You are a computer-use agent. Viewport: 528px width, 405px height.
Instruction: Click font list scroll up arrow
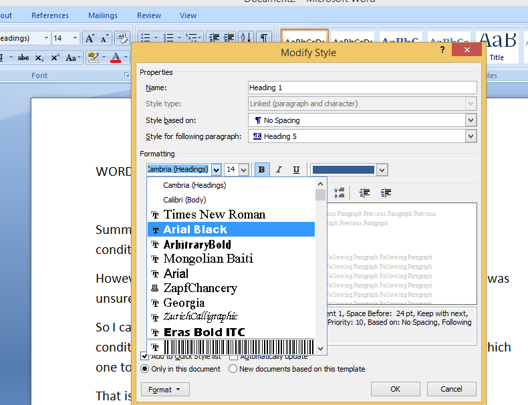click(321, 184)
